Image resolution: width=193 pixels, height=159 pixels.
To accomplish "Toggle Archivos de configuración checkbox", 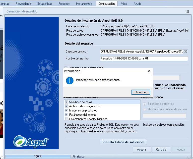I will coord(66,106).
